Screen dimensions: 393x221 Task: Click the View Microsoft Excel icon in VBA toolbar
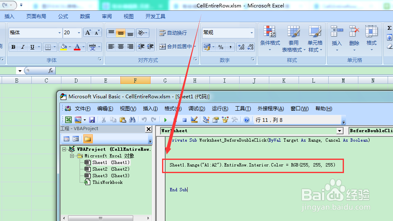point(68,120)
